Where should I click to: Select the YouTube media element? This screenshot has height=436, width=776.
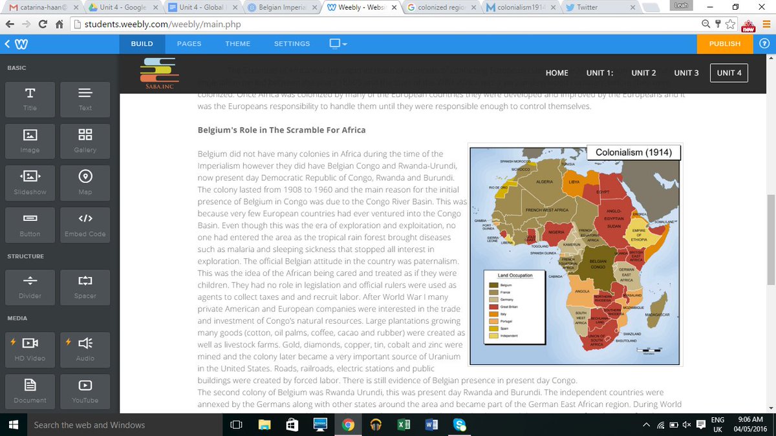[x=85, y=390]
